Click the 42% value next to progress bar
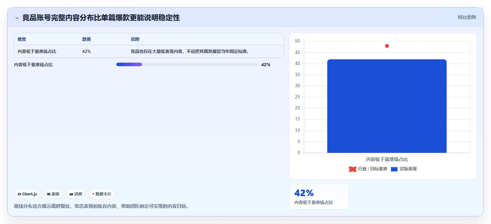Viewport: 491px width, 224px height. [266, 65]
